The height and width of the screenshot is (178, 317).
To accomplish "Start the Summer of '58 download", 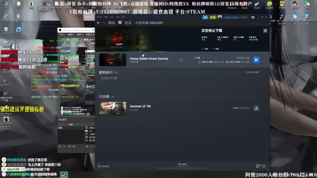I will (x=256, y=108).
